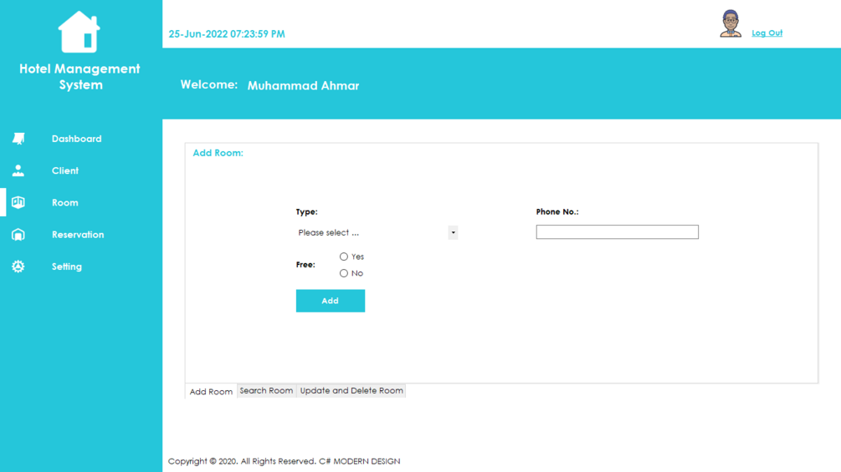Click the Hotel Management System title
Viewport: 841px width, 472px height.
80,77
